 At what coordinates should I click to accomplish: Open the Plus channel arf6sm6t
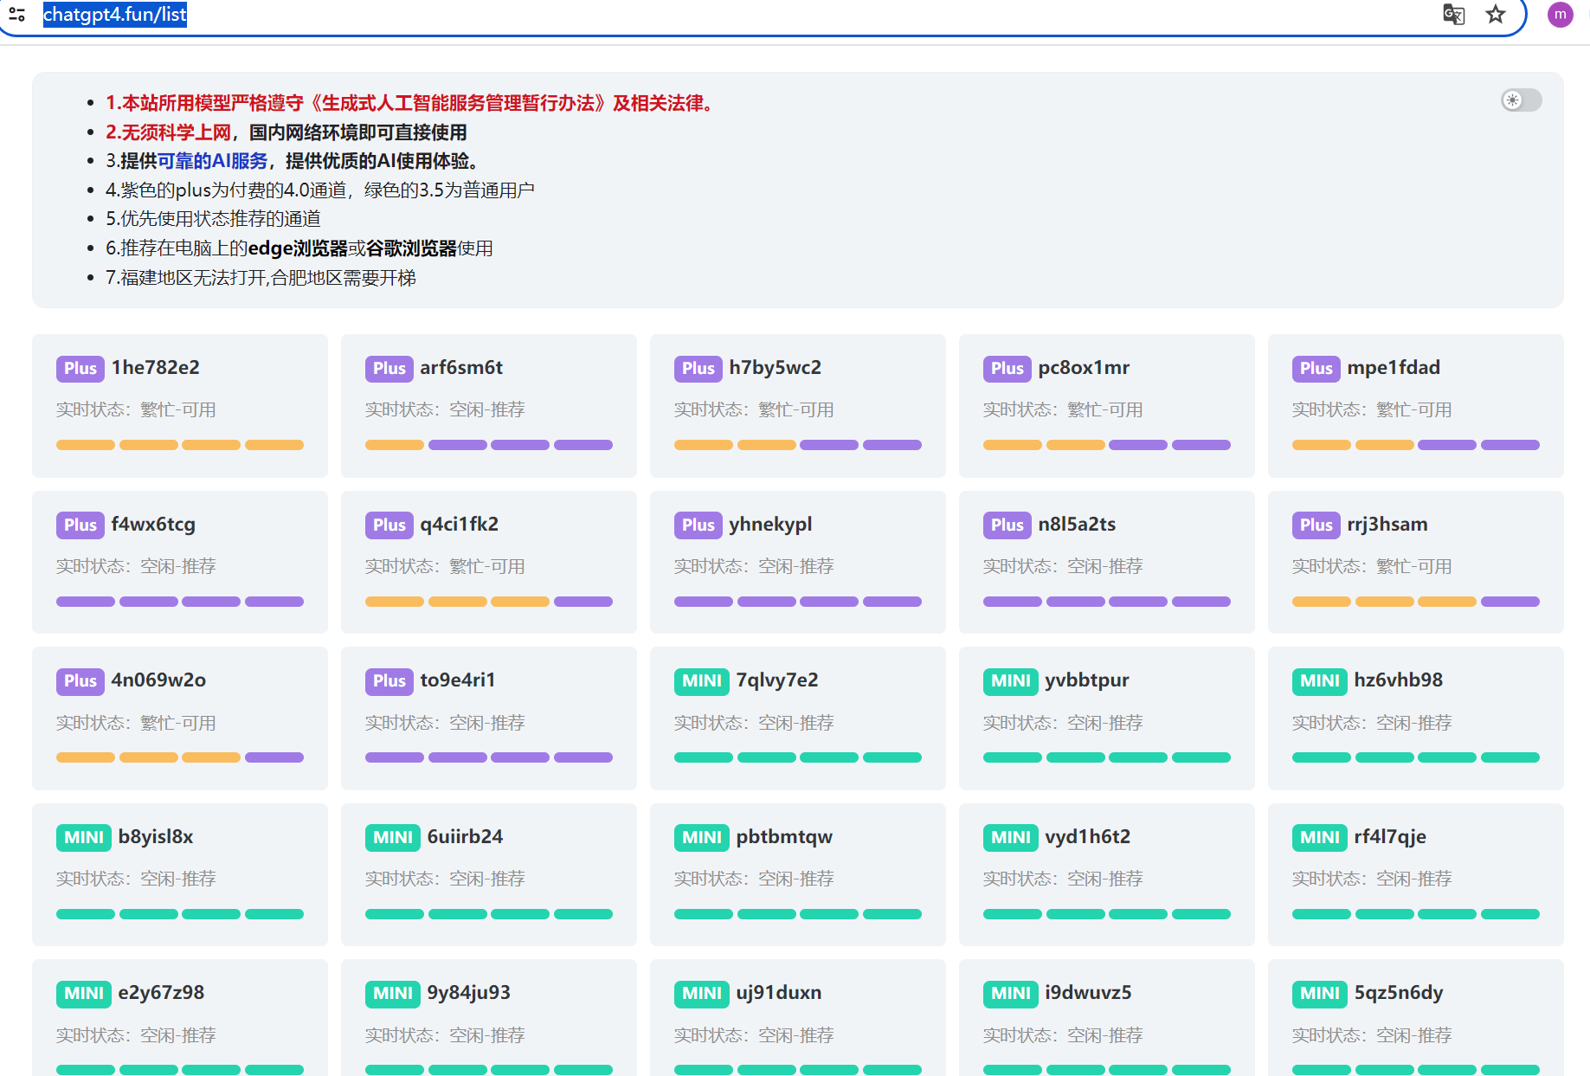[489, 406]
